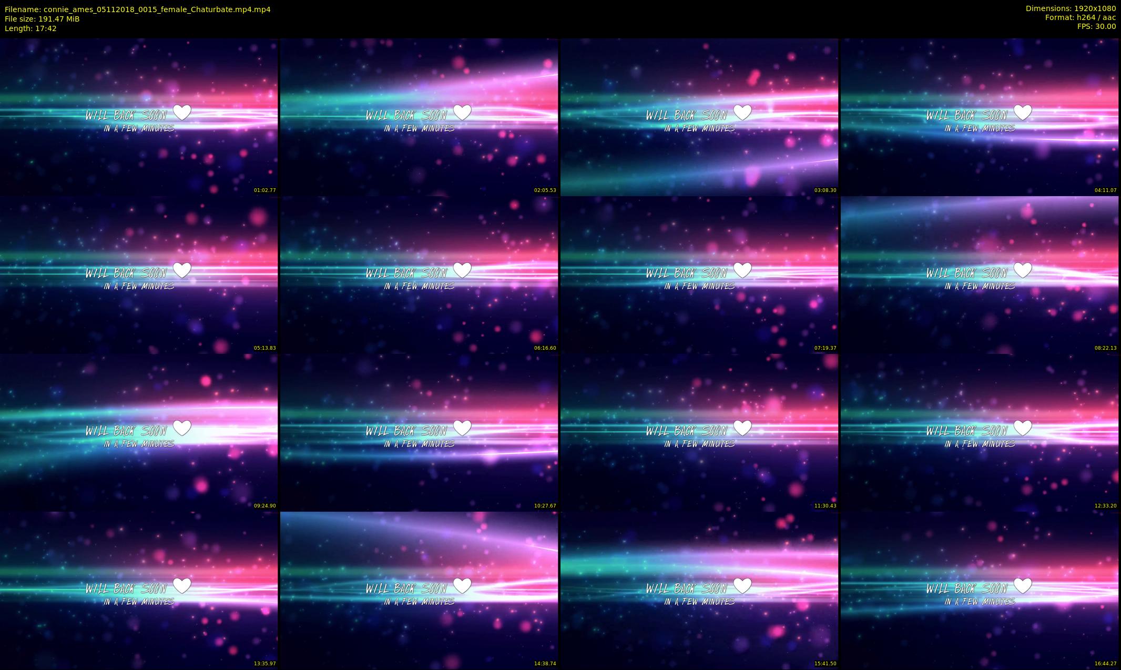Click the heart icon in the 04:11.07 frame

[1023, 112]
